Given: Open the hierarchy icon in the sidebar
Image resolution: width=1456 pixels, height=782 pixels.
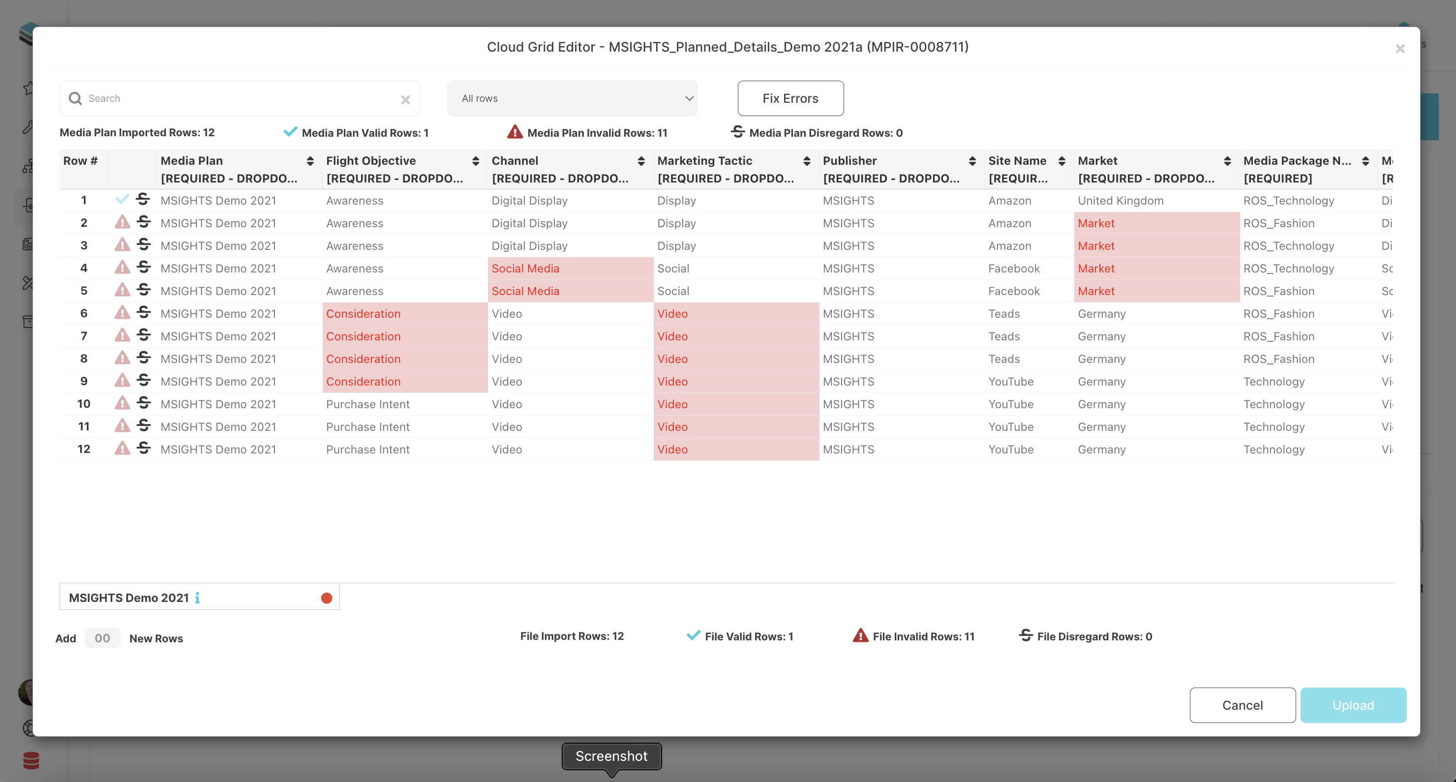Looking at the screenshot, I should coord(30,165).
